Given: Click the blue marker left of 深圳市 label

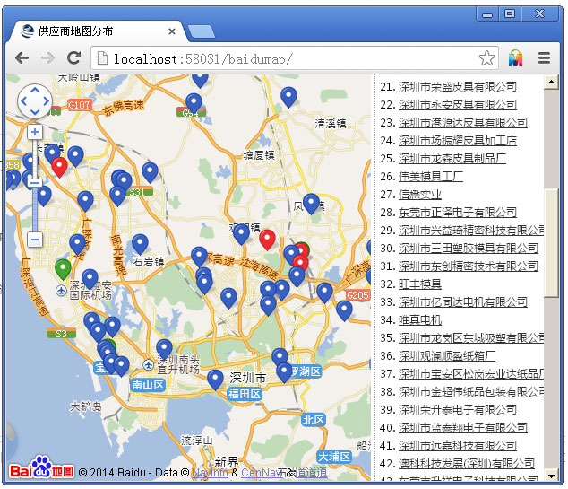Looking at the screenshot, I should tap(215, 380).
